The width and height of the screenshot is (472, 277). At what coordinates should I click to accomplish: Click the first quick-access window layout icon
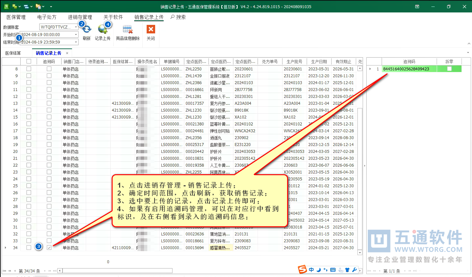point(14,7)
